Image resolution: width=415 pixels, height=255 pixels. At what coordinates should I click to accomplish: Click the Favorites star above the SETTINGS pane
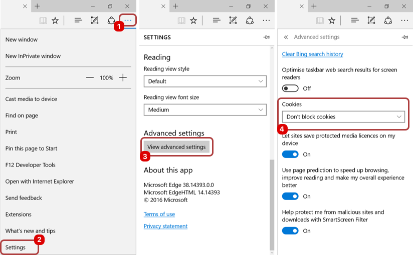(193, 20)
